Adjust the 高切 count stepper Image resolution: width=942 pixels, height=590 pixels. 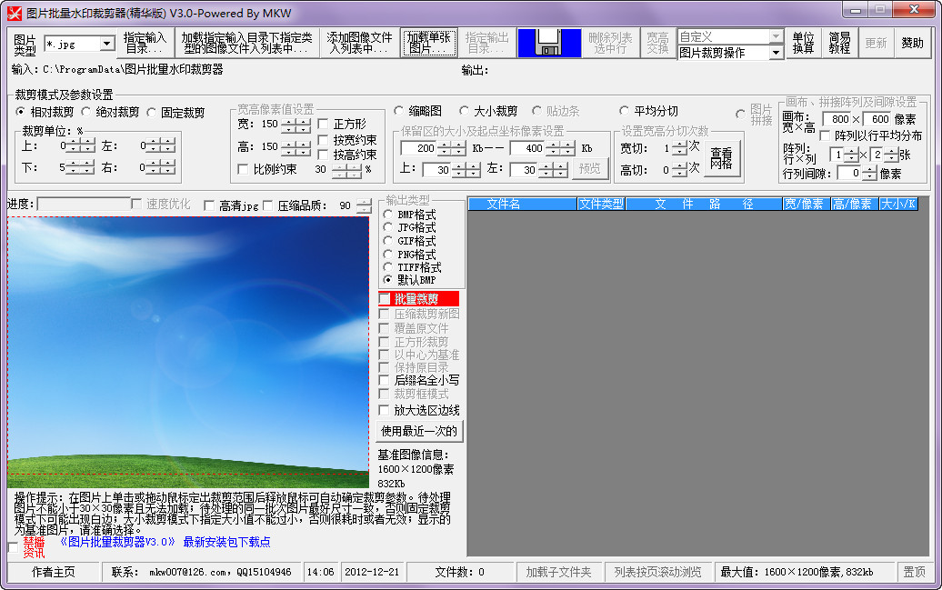point(679,170)
